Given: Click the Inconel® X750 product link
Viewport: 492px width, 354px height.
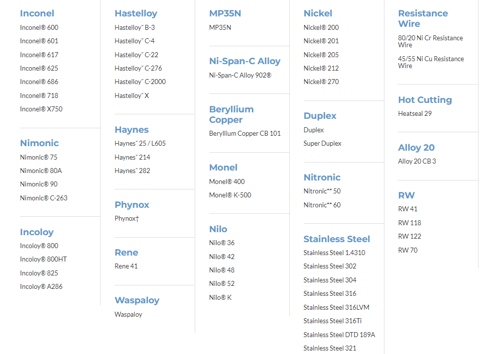Looking at the screenshot, I should pos(41,109).
